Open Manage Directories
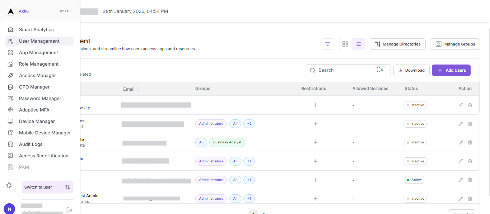490x214 pixels. (398, 44)
